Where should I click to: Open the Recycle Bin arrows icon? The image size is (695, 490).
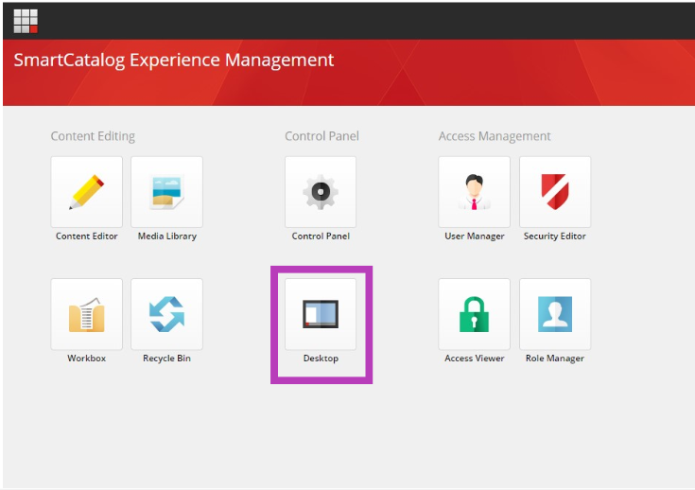(166, 314)
